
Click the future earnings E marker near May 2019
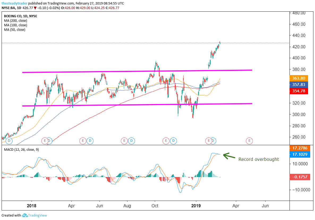click(x=249, y=141)
